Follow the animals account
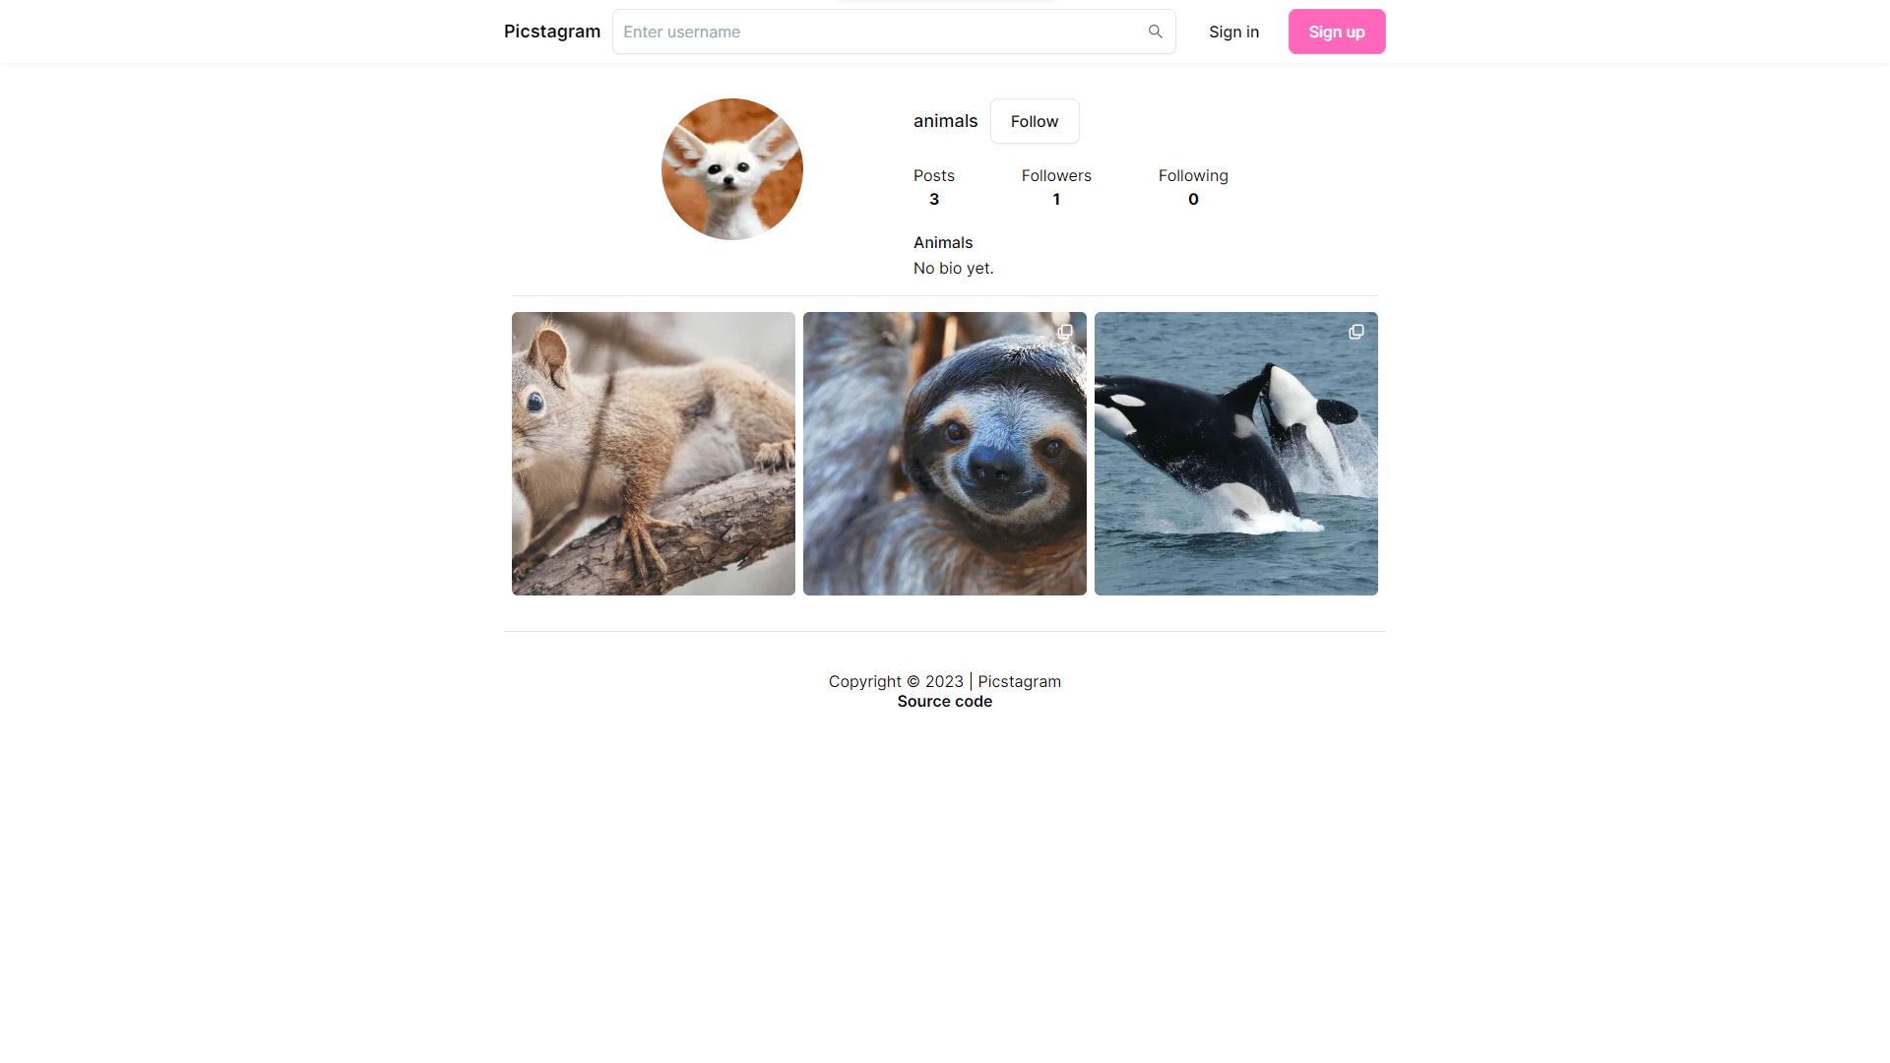 tap(1035, 121)
